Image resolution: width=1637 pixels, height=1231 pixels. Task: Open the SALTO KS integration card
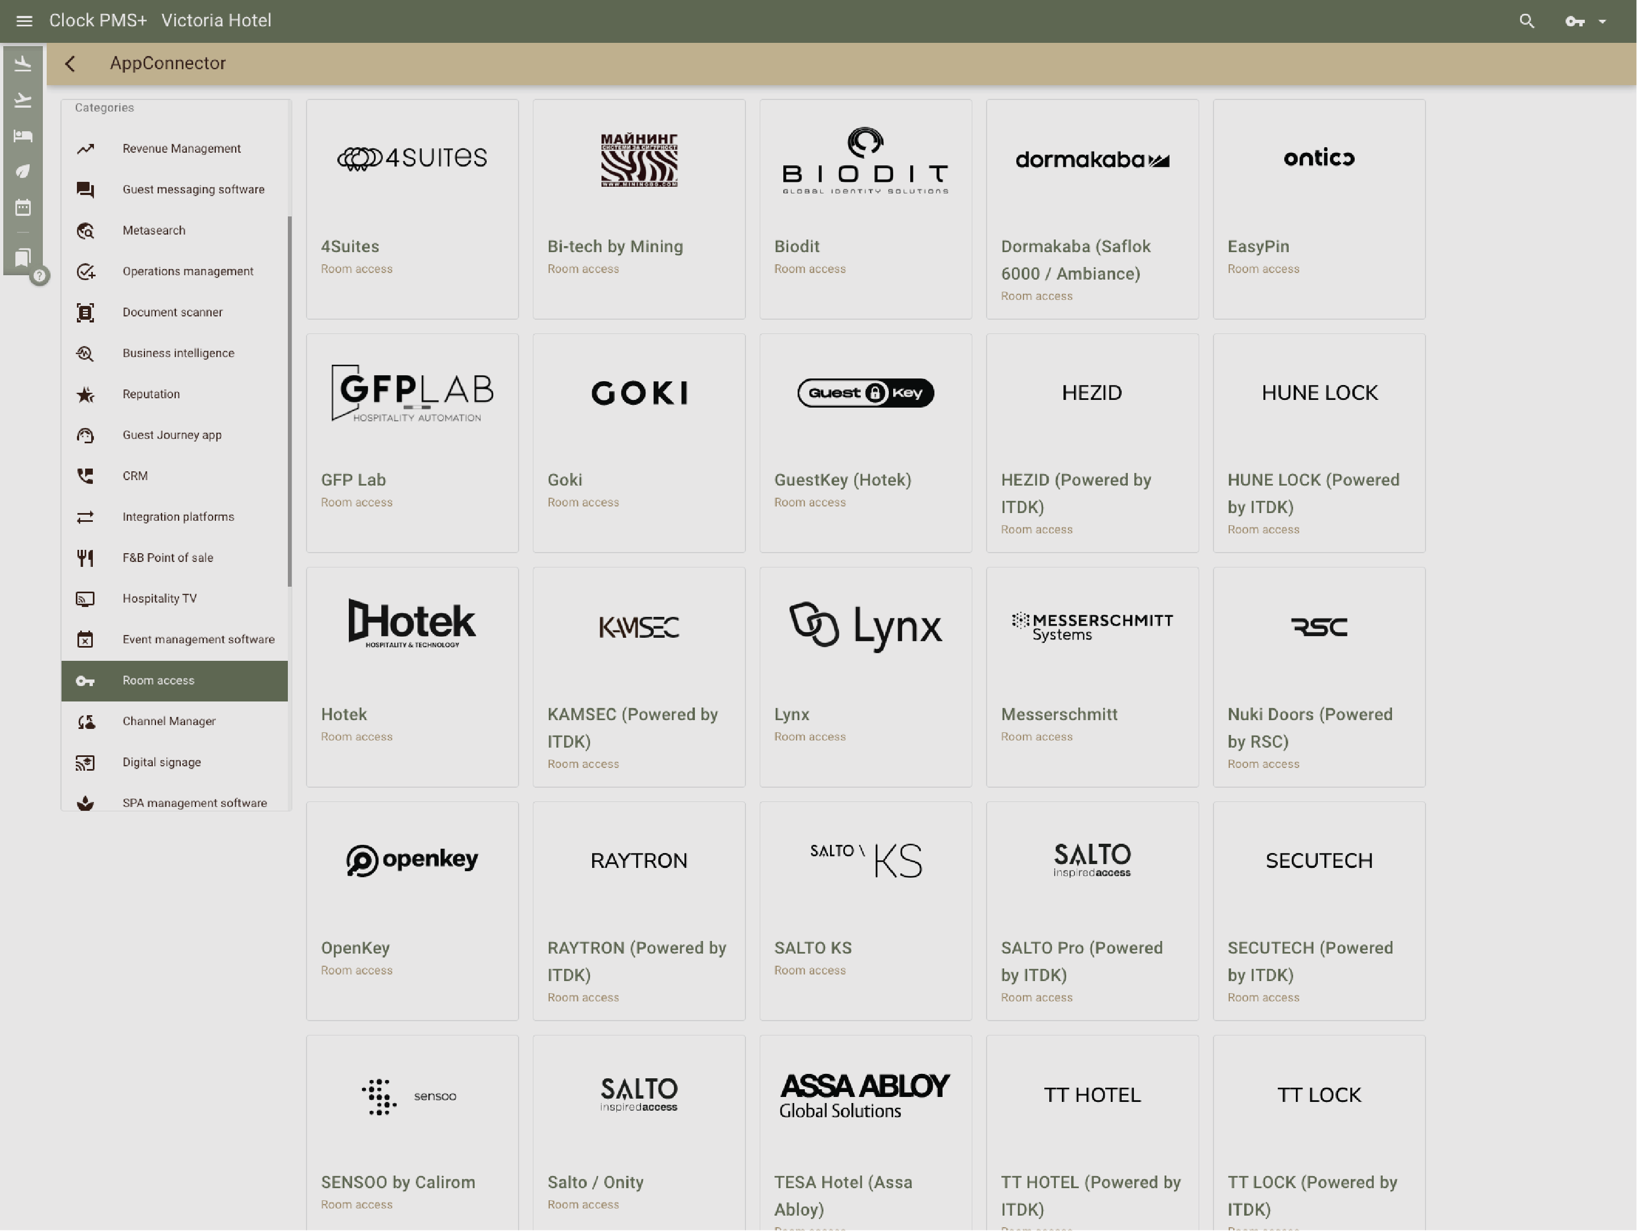tap(865, 911)
